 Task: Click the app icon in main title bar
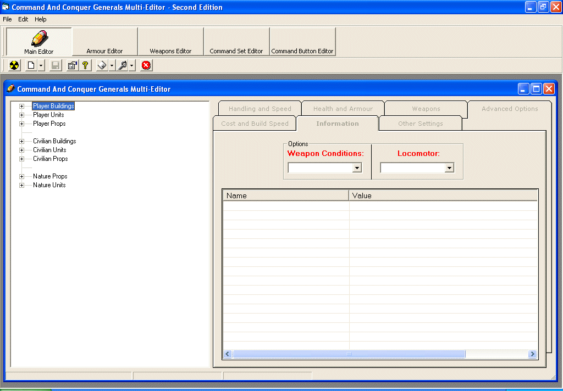pyautogui.click(x=5, y=7)
